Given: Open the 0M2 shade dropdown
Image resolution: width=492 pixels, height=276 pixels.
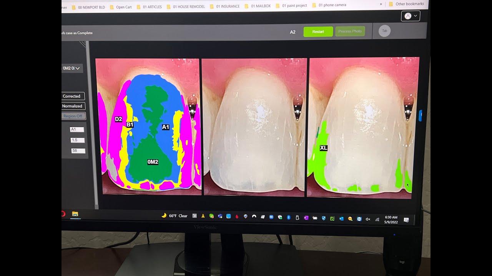Looking at the screenshot, I should pos(72,68).
